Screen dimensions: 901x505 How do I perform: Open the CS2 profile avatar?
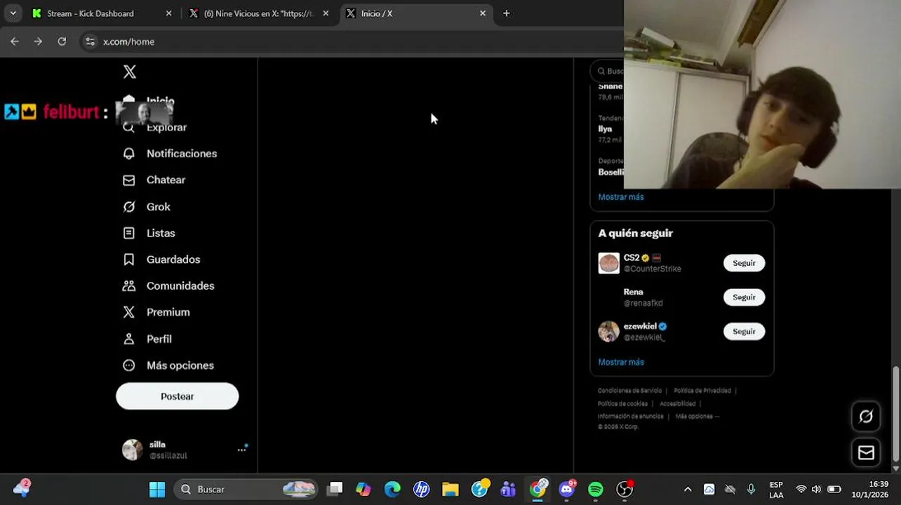pos(608,263)
